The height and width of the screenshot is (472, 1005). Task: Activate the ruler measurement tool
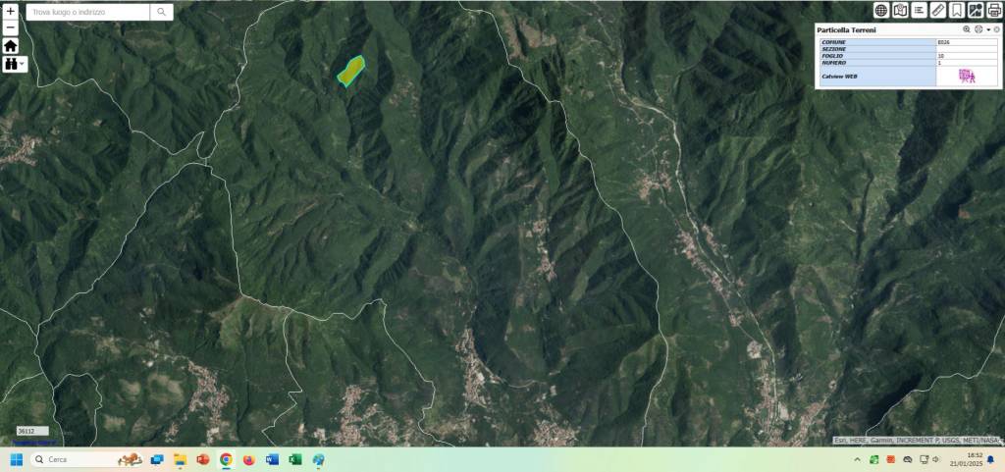coord(937,10)
